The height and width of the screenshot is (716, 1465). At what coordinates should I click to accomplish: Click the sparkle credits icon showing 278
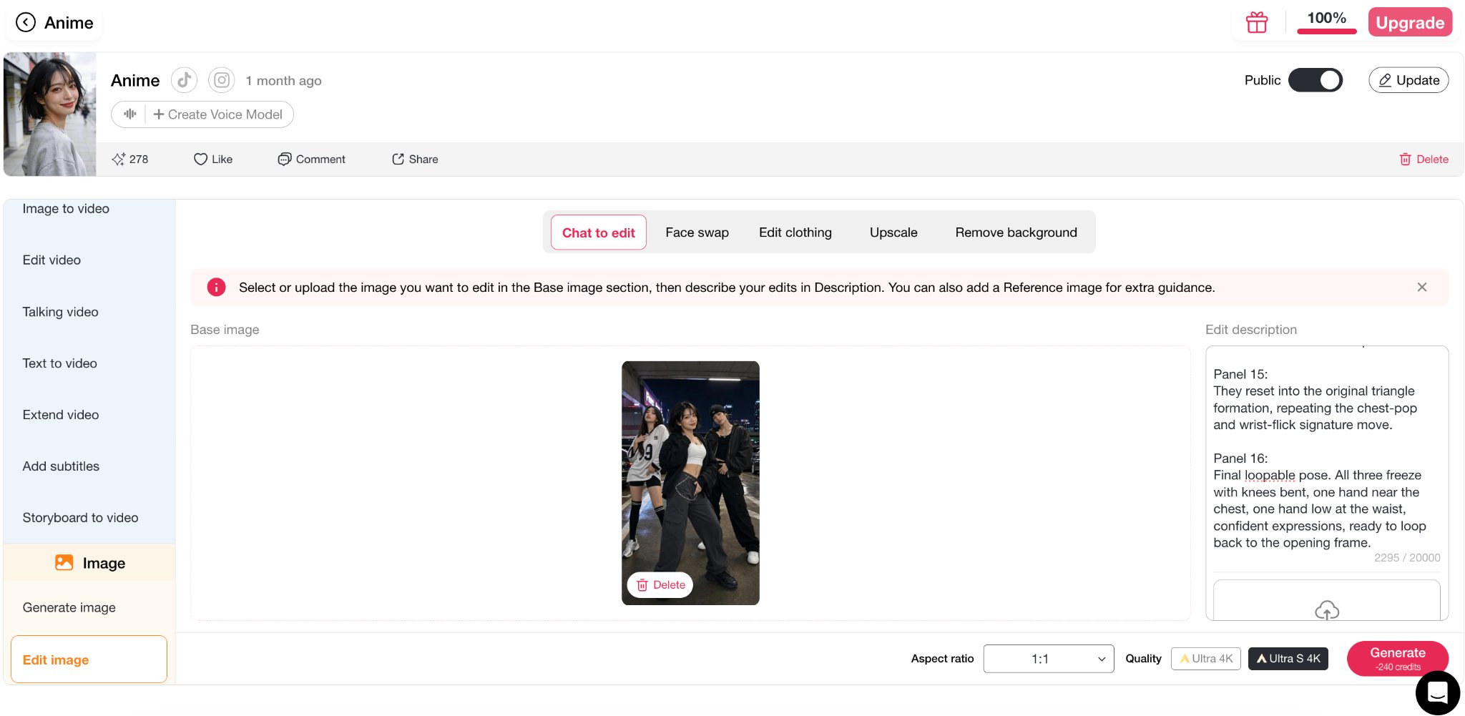(x=118, y=160)
